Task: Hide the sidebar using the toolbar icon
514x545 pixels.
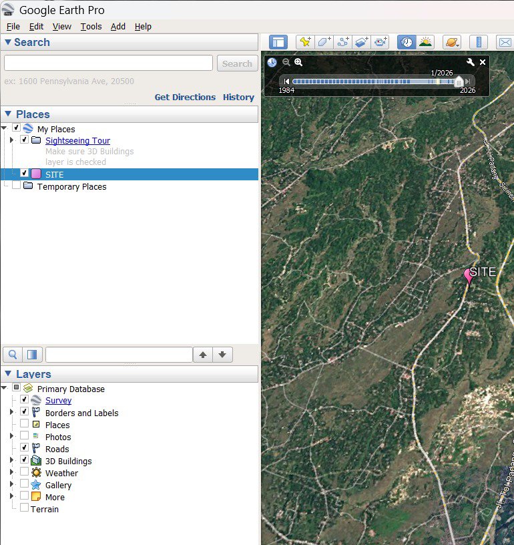Action: [x=278, y=42]
